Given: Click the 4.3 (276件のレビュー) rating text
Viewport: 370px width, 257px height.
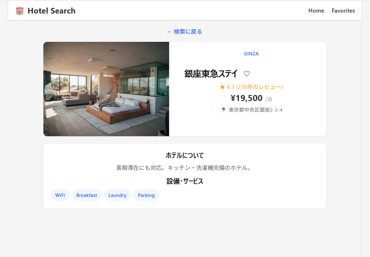Looking at the screenshot, I should tap(255, 87).
